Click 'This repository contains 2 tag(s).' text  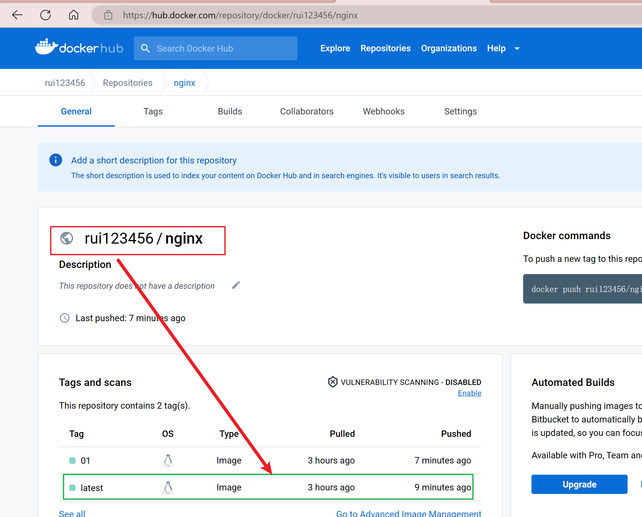[125, 405]
